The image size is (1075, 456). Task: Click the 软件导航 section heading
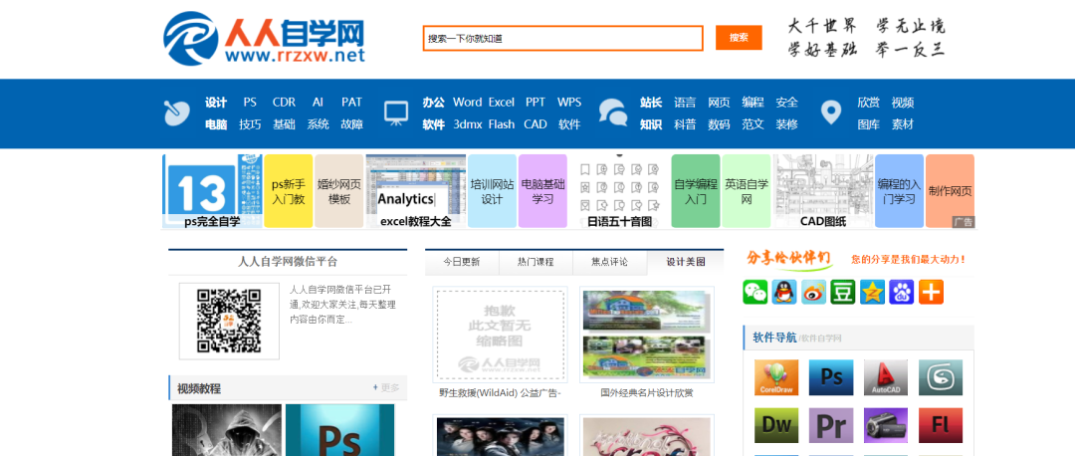[774, 338]
